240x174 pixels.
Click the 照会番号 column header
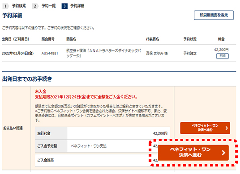[48, 39]
